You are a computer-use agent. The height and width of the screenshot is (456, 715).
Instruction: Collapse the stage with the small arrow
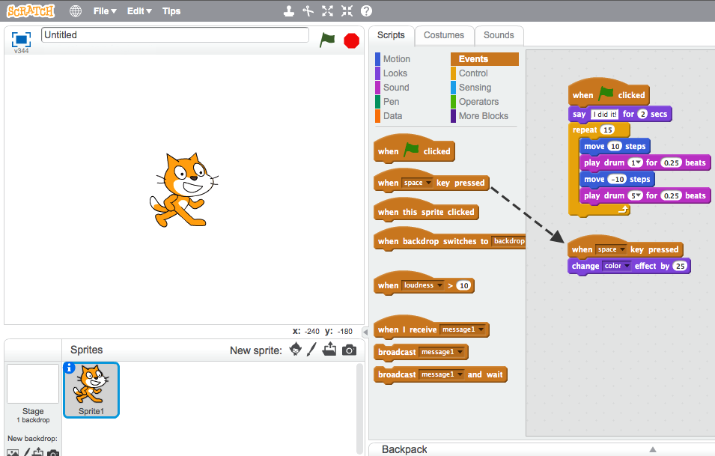point(365,332)
